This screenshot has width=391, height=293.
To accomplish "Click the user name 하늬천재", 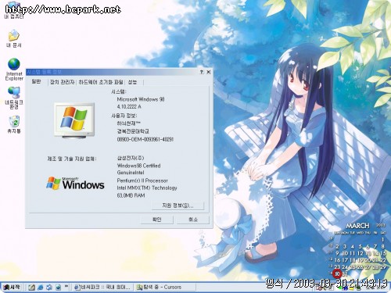I will coord(128,123).
